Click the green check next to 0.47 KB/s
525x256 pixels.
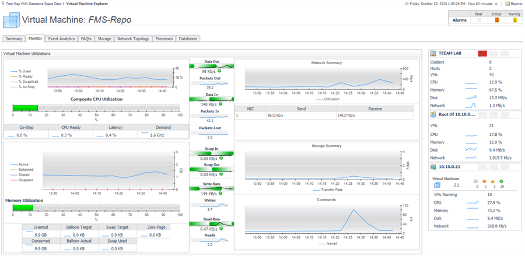[x=220, y=229]
